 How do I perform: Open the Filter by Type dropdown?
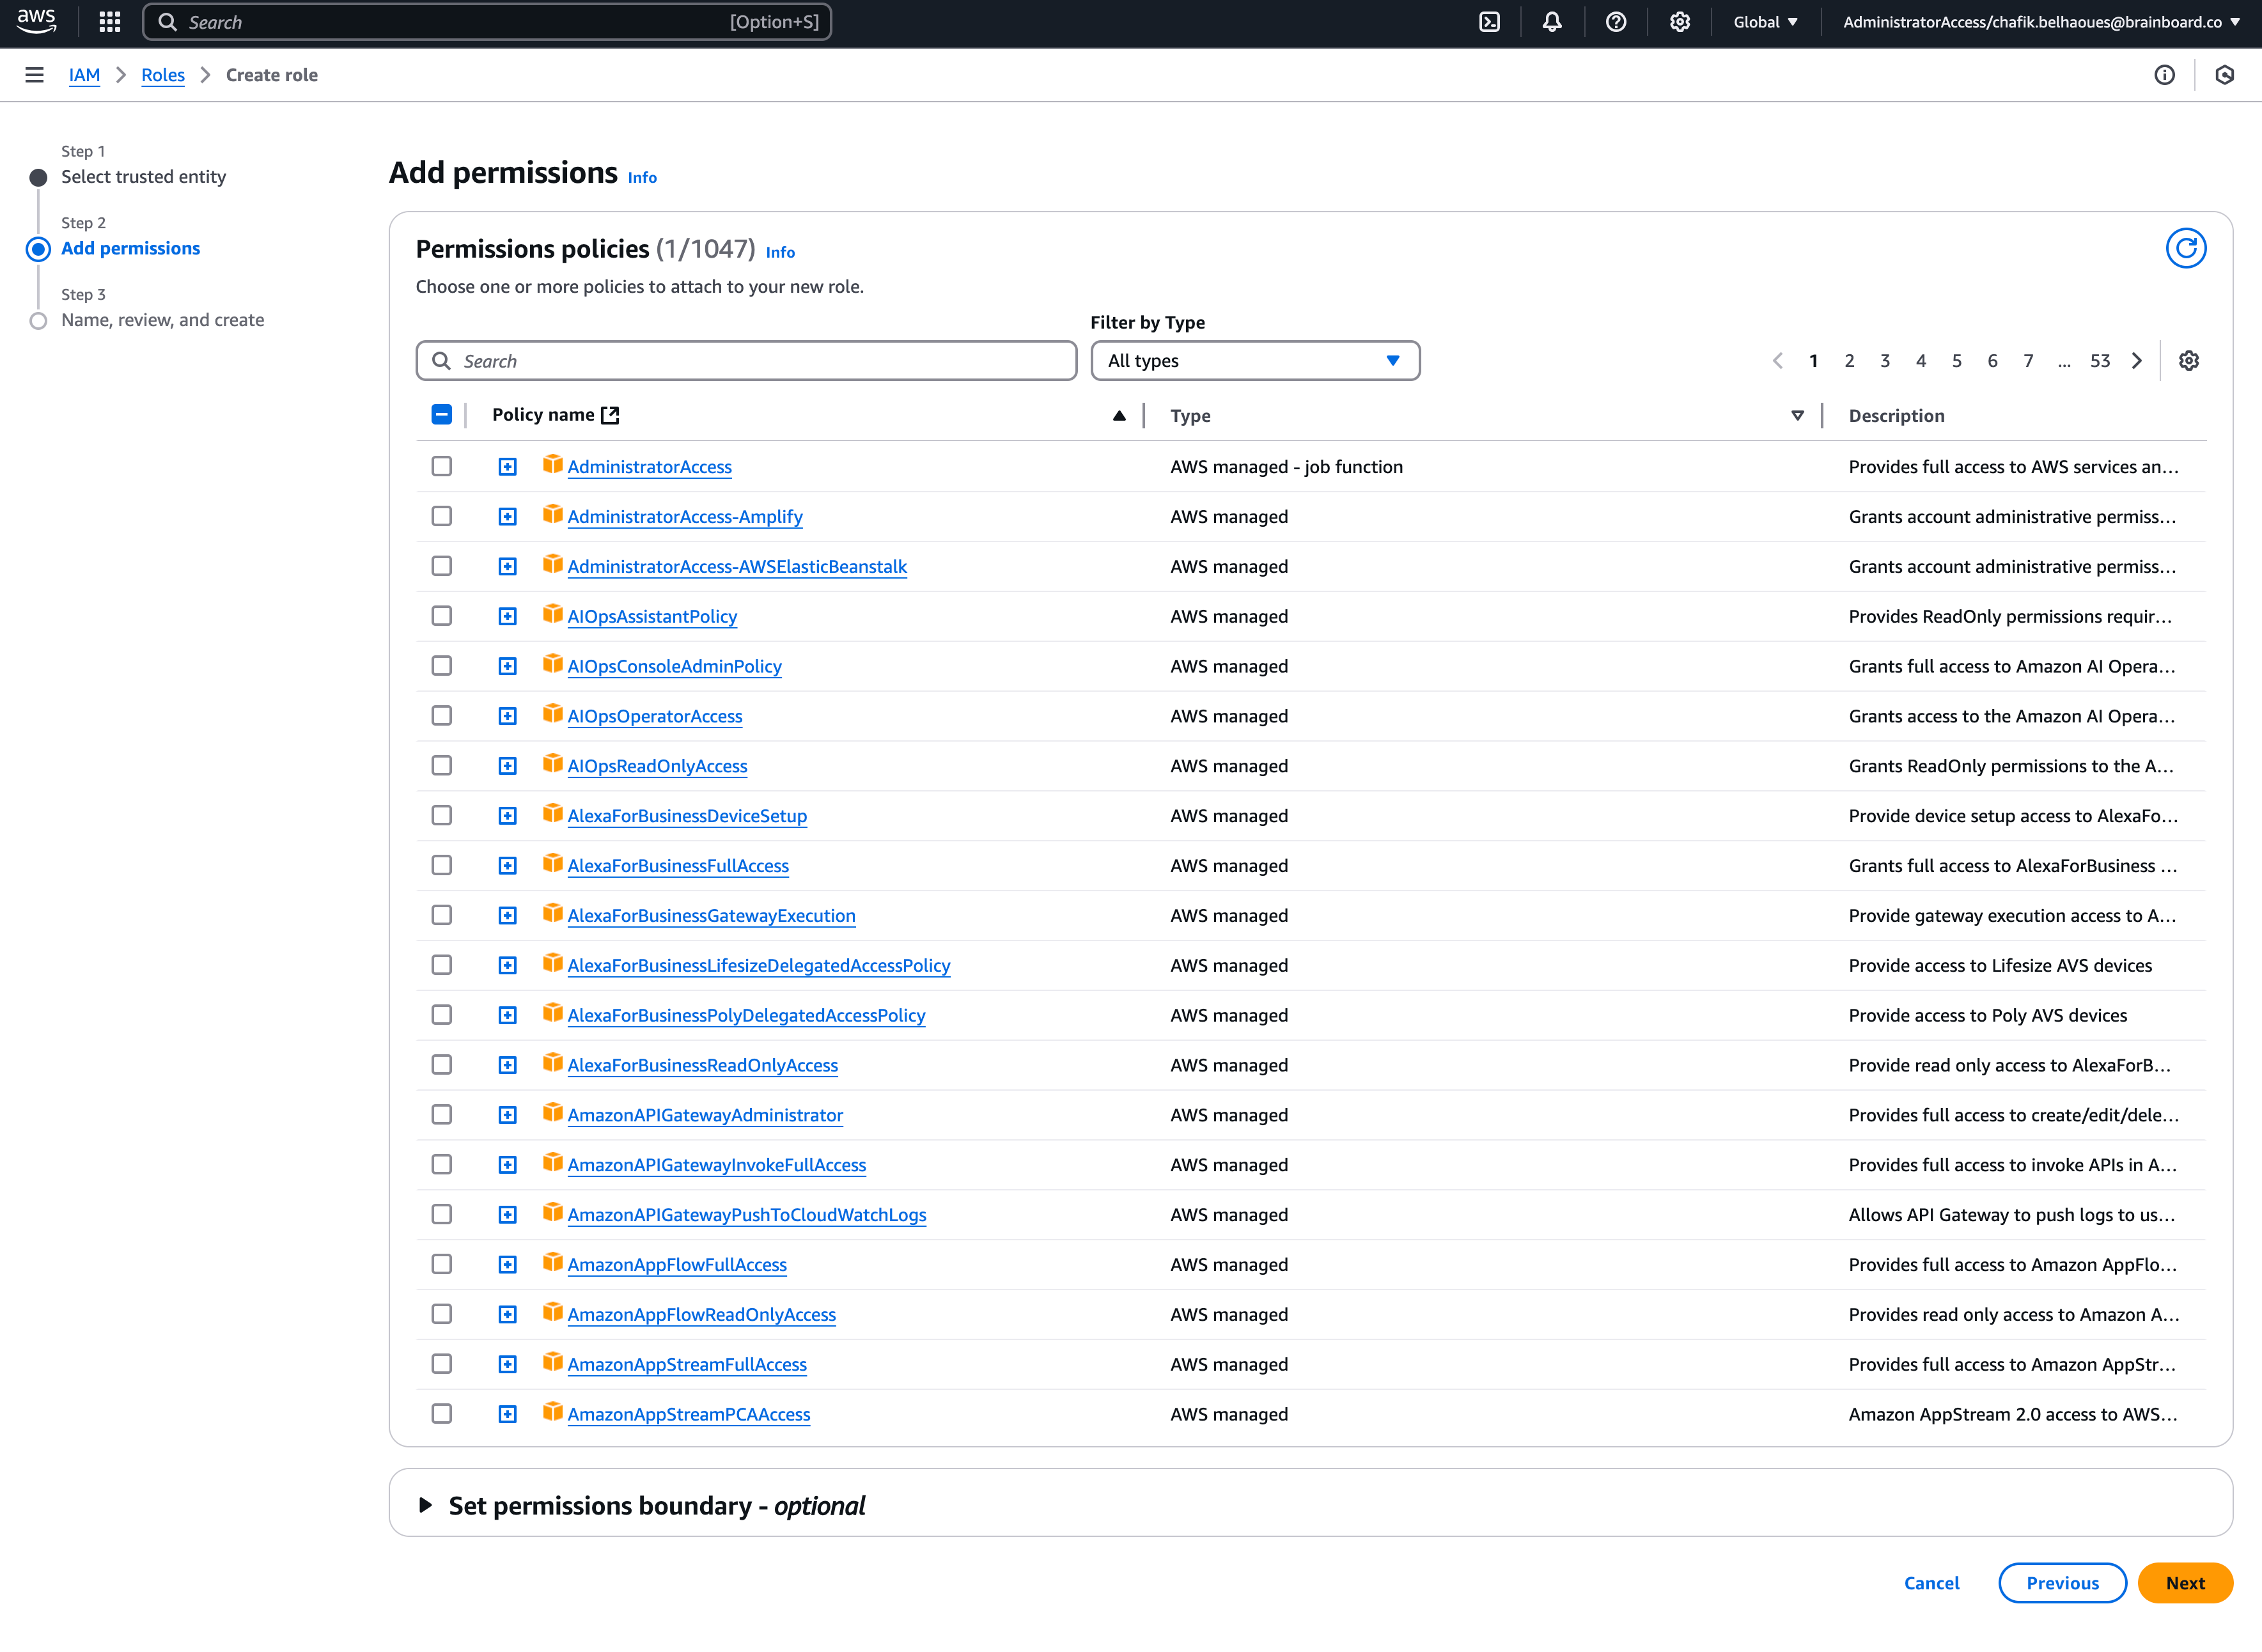1254,361
